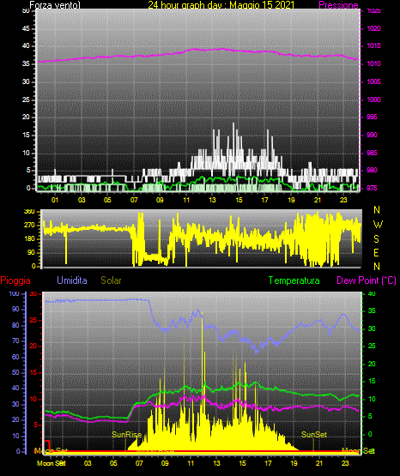Click the 'SunSet' marker text

pos(314,435)
